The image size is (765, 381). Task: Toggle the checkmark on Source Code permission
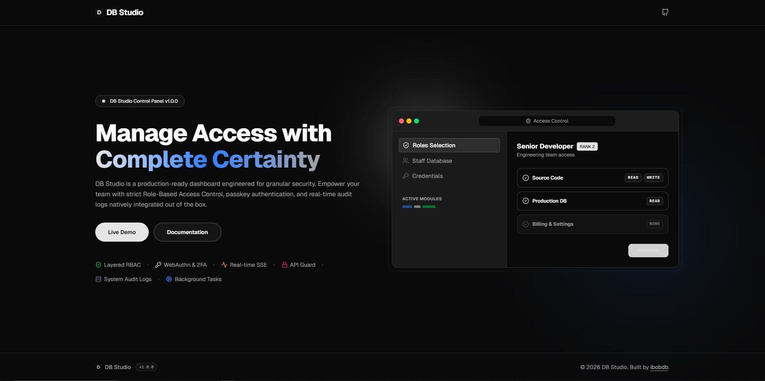click(x=525, y=178)
